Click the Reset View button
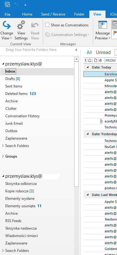Image resolution: width=117 pixels, height=255 pixels. pos(35,30)
